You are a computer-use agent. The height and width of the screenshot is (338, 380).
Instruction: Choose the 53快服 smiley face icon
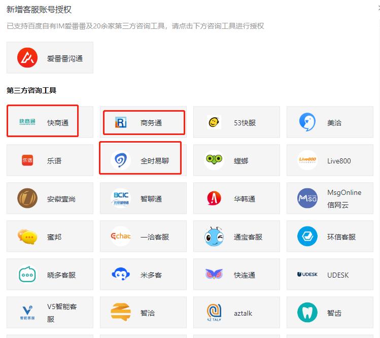point(214,122)
